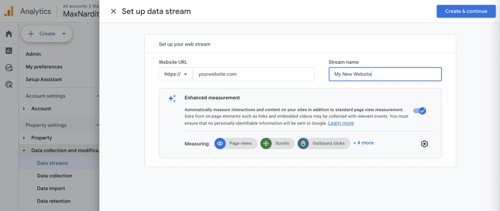Screen dimensions: 500x211
Task: Open the https:// protocol dropdown
Action: 175,74
